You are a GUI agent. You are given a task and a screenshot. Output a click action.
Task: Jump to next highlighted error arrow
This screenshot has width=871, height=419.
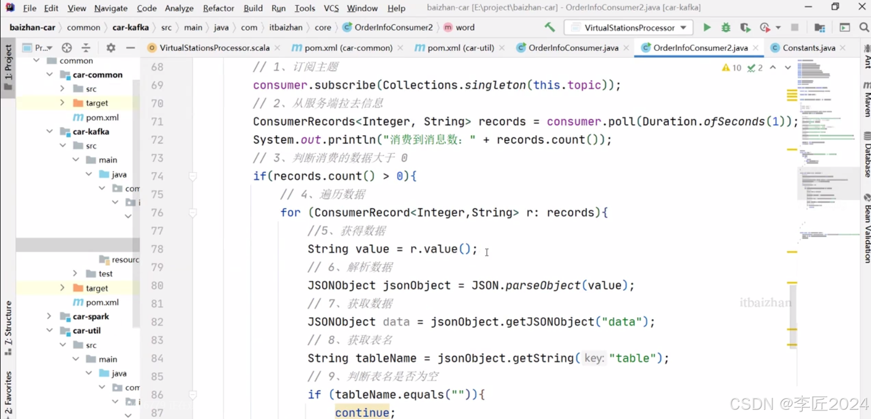[x=788, y=68]
